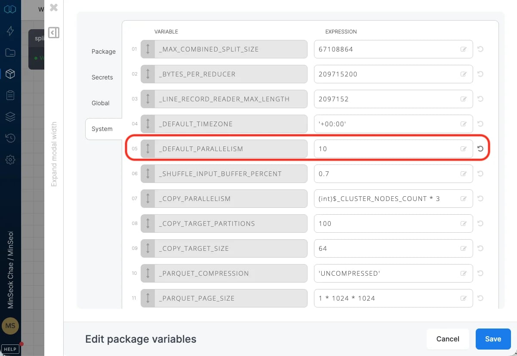
Task: Open the packages cube icon in sidebar
Action: click(10, 74)
